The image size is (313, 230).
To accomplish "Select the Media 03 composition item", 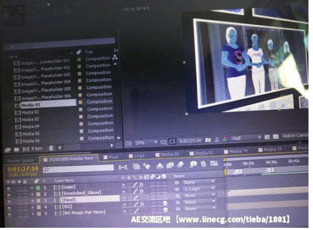I will 30,120.
